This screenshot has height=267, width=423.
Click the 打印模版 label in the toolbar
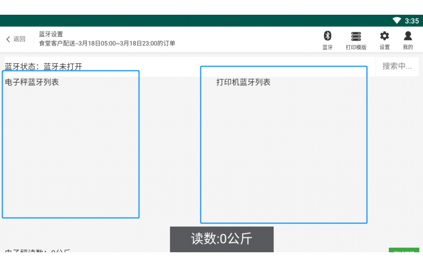click(x=357, y=47)
